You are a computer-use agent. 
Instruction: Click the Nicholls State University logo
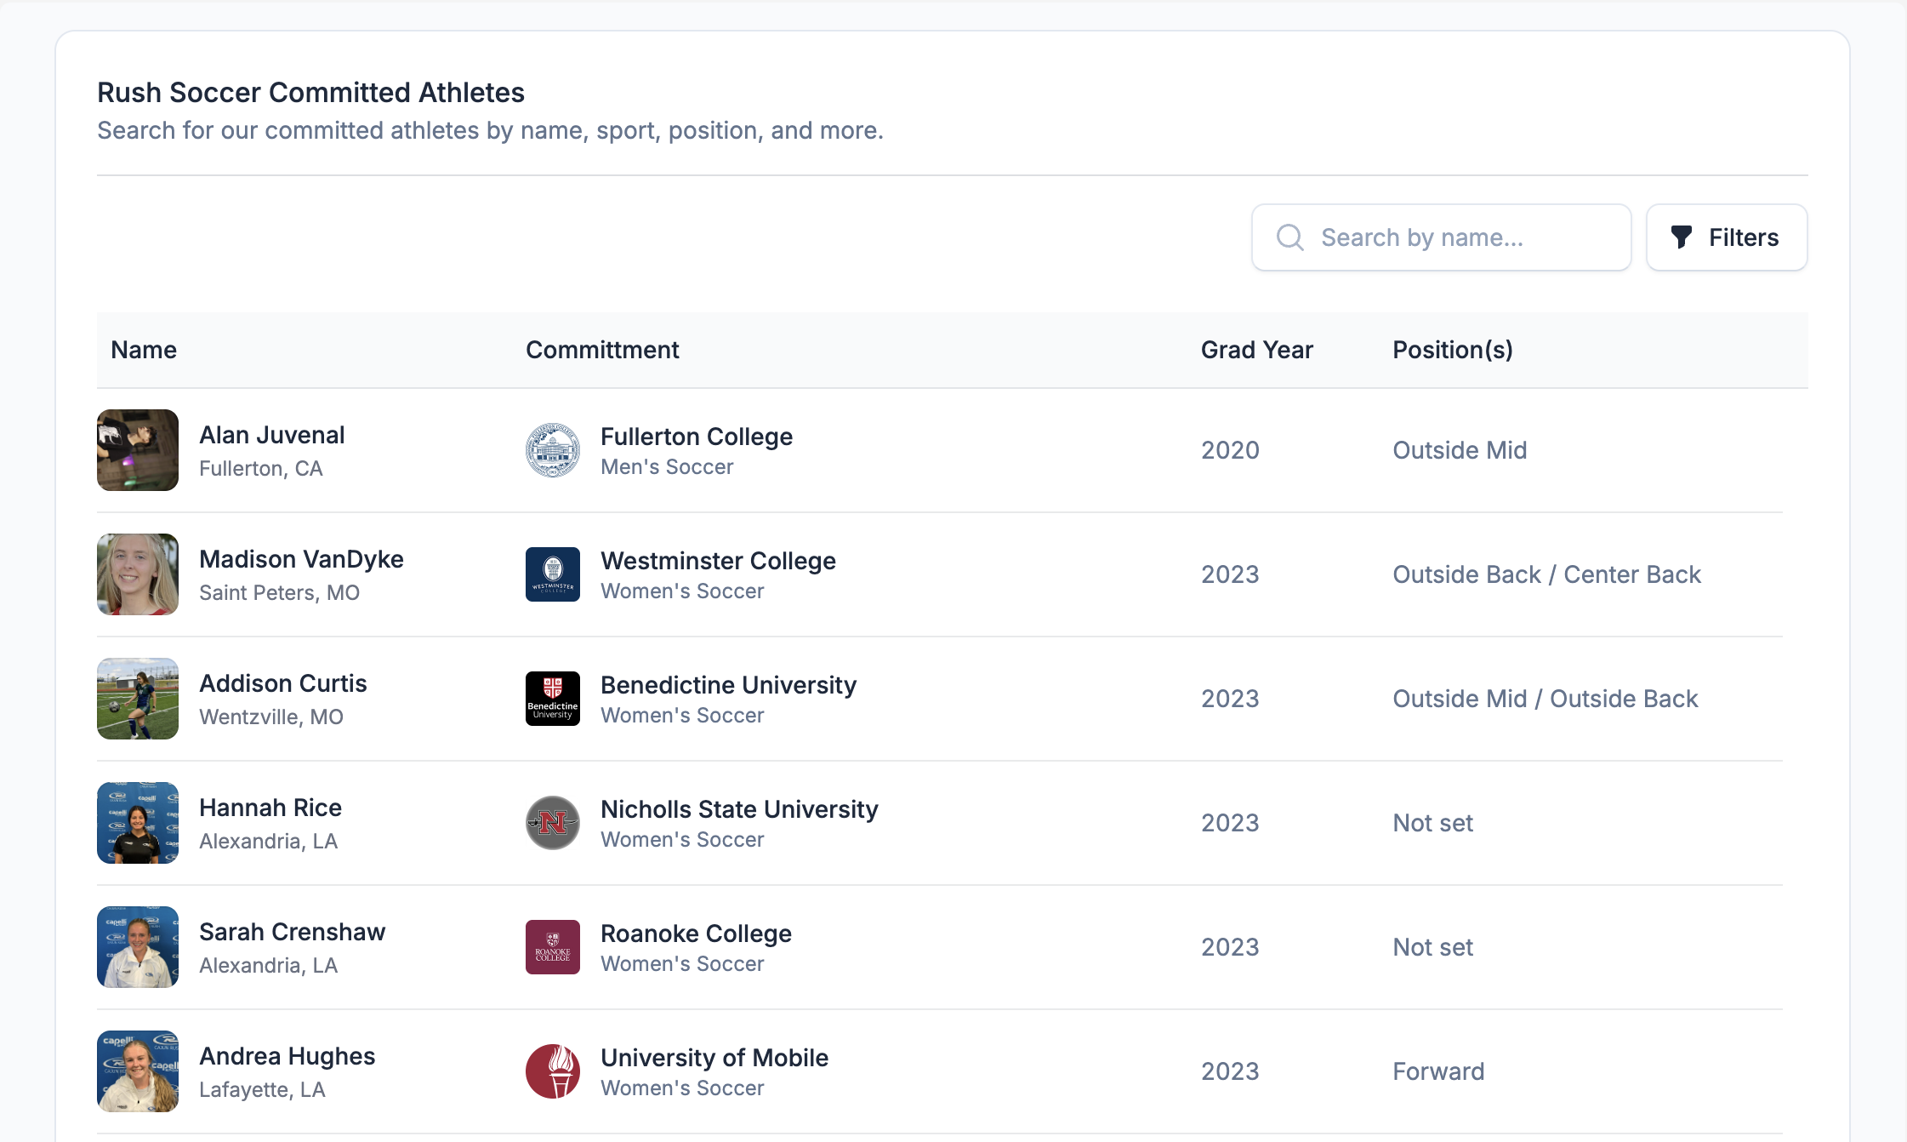point(552,823)
